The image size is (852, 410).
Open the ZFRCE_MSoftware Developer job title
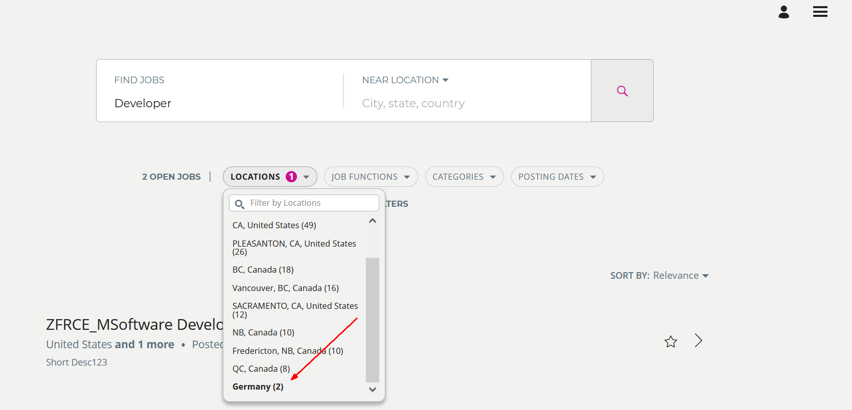[135, 325]
